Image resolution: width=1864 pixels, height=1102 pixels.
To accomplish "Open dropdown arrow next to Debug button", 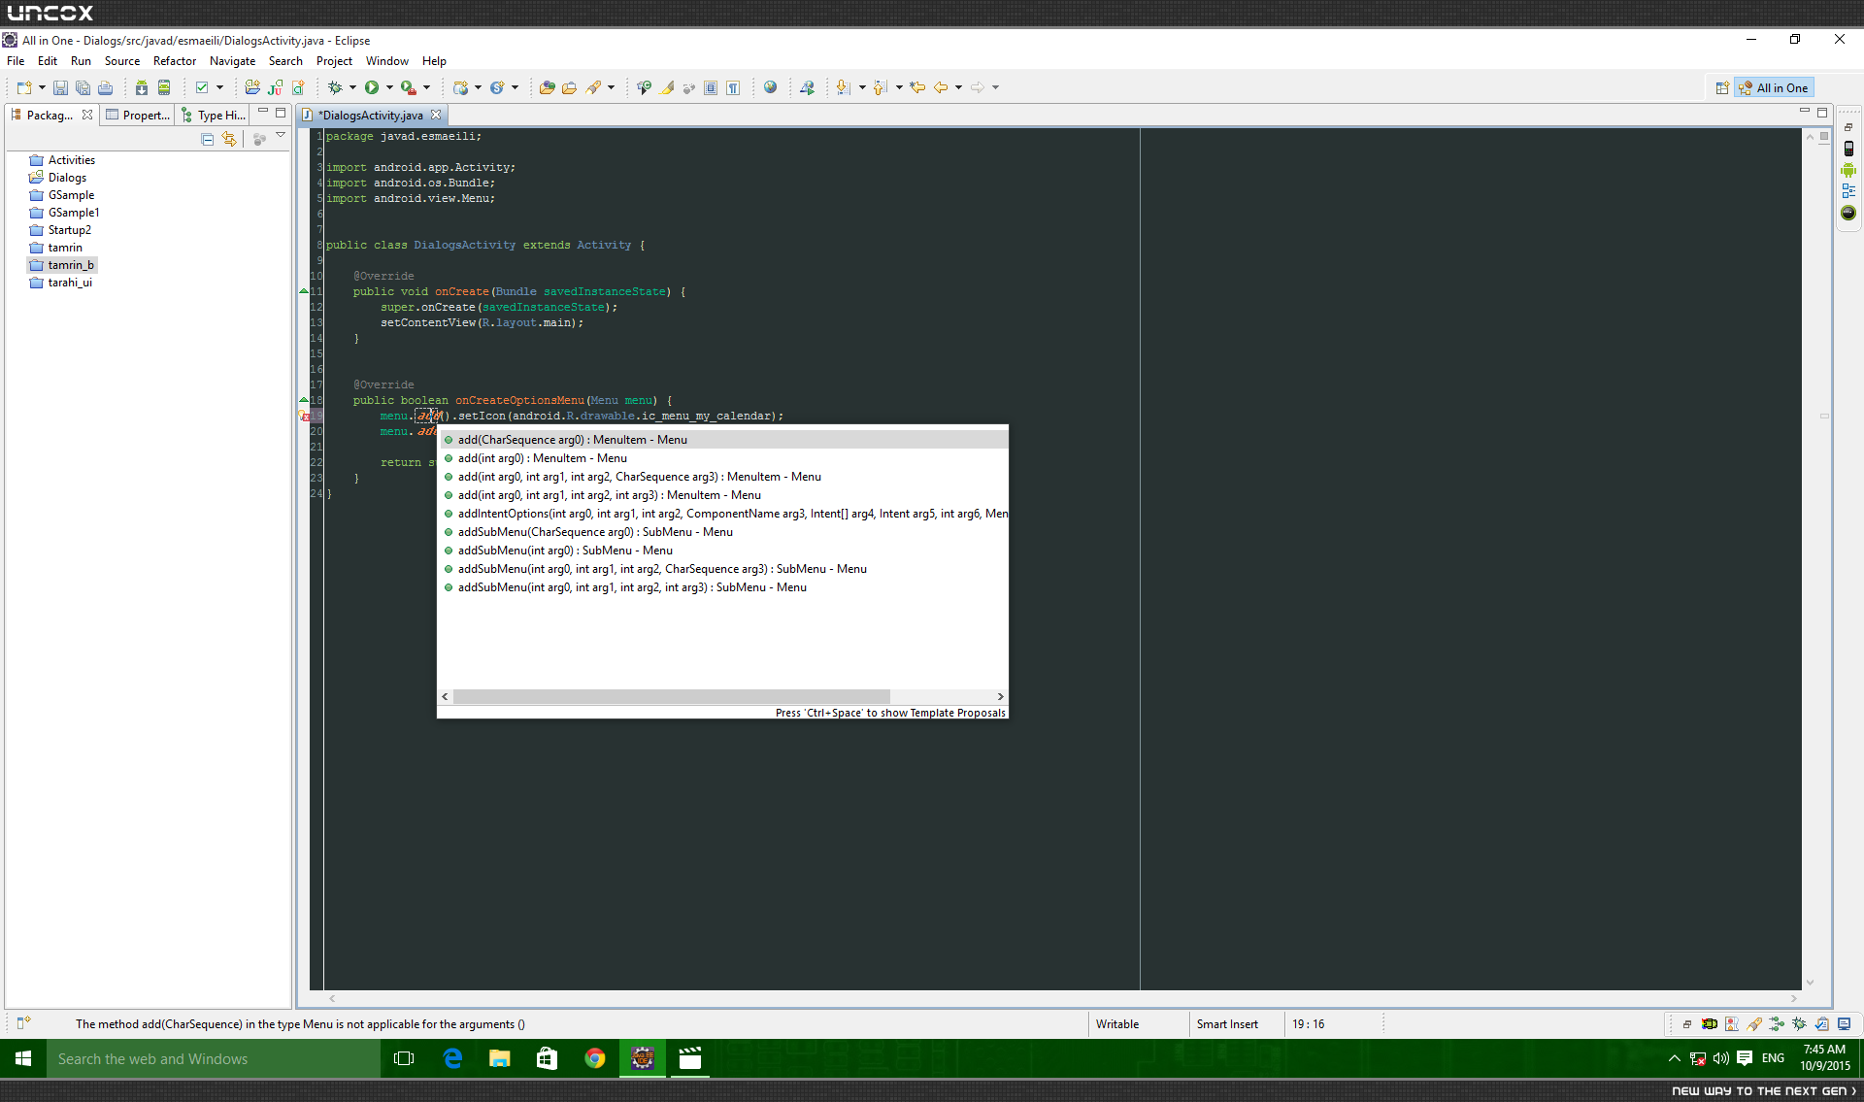I will (352, 87).
